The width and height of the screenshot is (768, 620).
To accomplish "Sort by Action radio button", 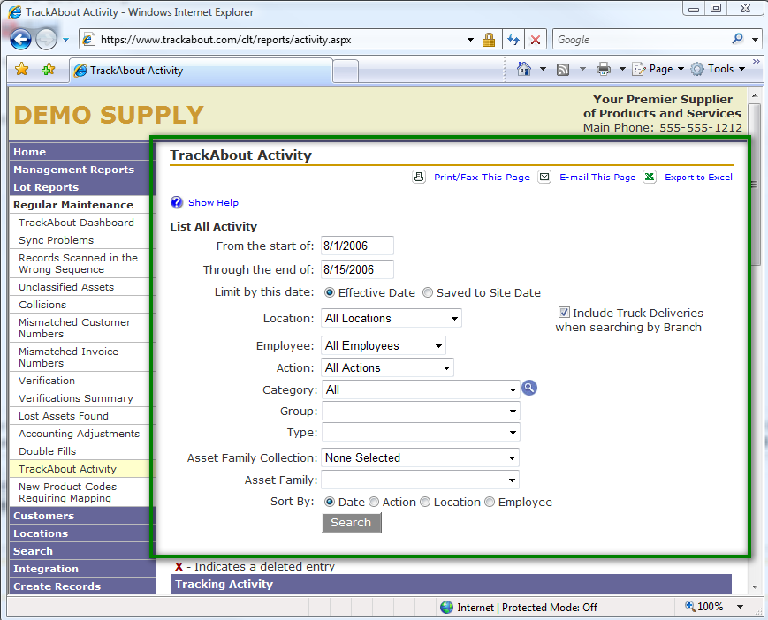I will point(374,502).
